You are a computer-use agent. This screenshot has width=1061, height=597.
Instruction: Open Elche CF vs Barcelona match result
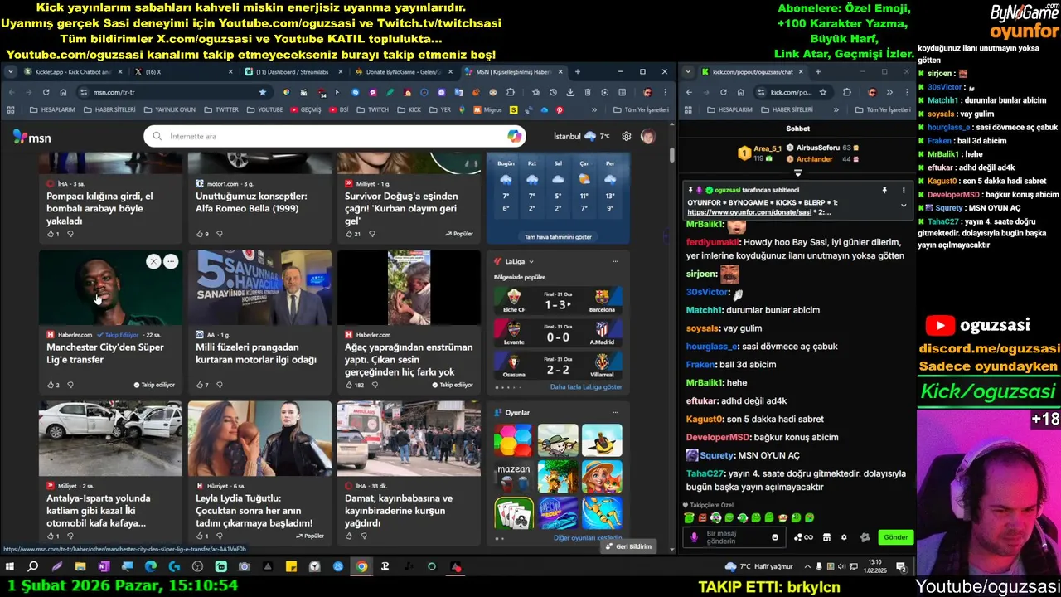click(557, 299)
